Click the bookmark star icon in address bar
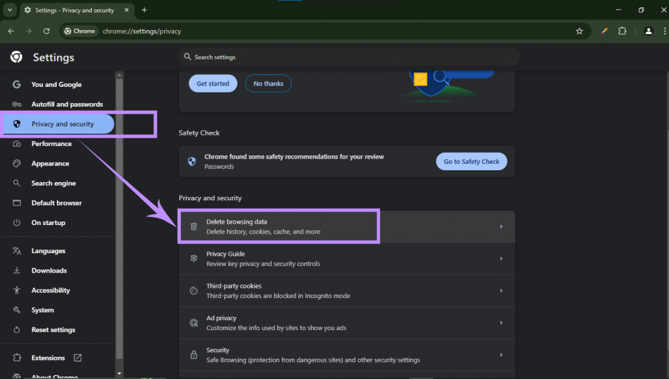669x379 pixels. (579, 31)
